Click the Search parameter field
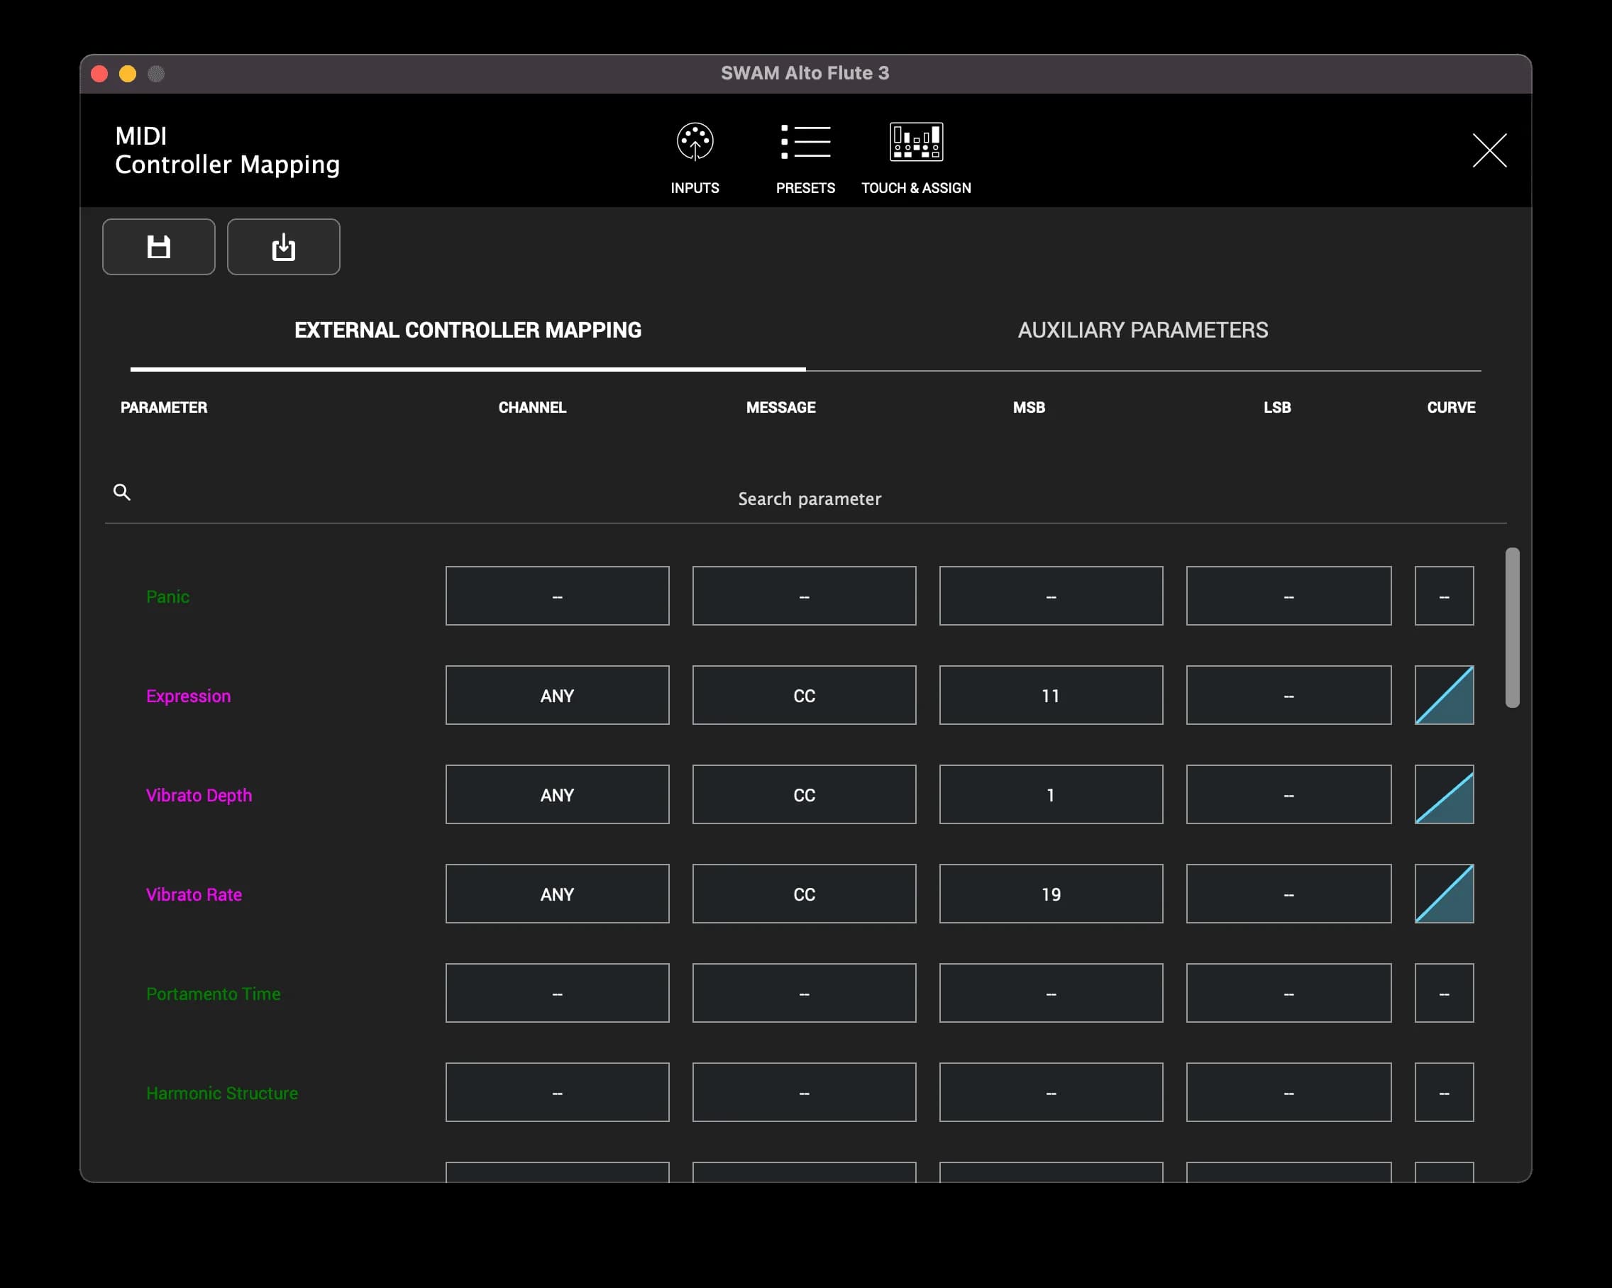The image size is (1612, 1288). 809,499
